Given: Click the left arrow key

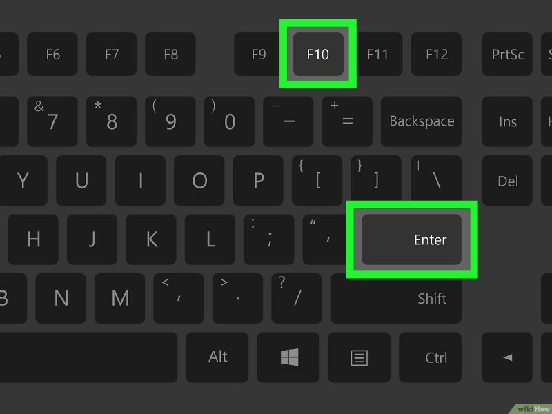Looking at the screenshot, I should pyautogui.click(x=507, y=357).
